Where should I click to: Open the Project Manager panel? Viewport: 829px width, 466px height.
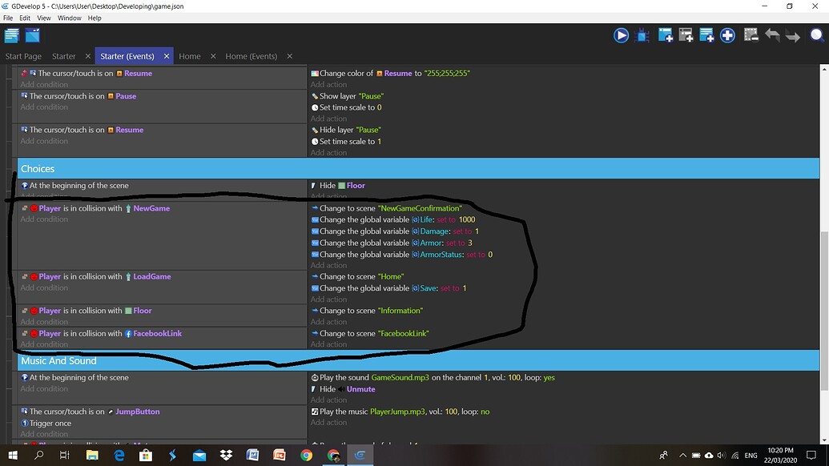[11, 34]
